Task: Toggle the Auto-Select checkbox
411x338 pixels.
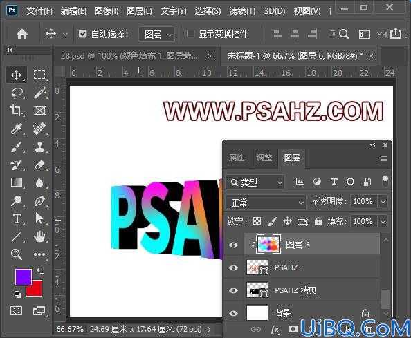Action: coord(83,34)
